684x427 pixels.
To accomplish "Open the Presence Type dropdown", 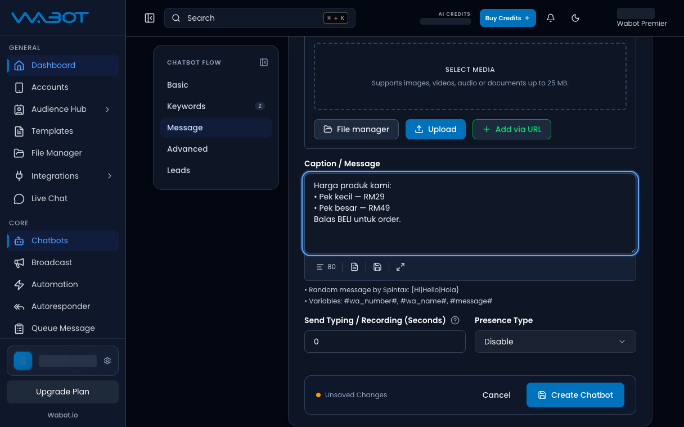I will pyautogui.click(x=555, y=342).
